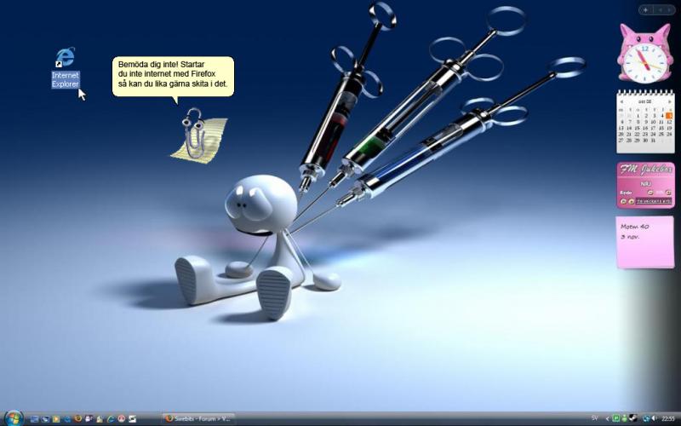Click the NRJ station name in FM Jukebox

(x=646, y=183)
